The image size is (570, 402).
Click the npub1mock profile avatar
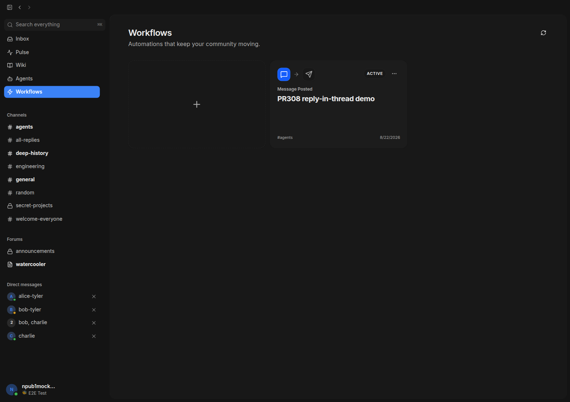[x=12, y=390]
